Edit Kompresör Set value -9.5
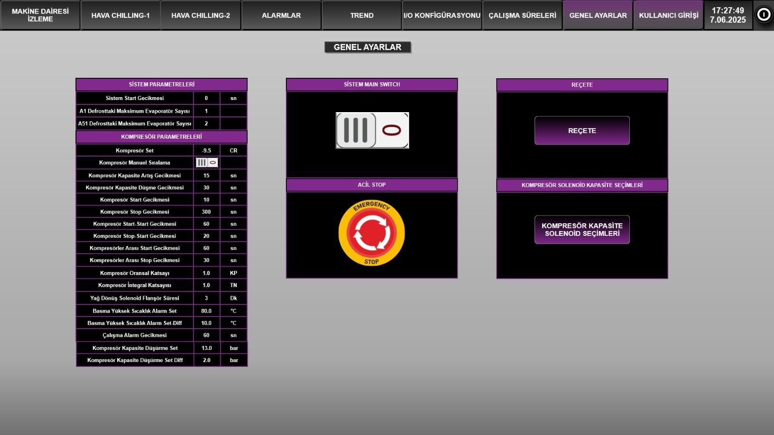This screenshot has height=435, width=774. (207, 150)
